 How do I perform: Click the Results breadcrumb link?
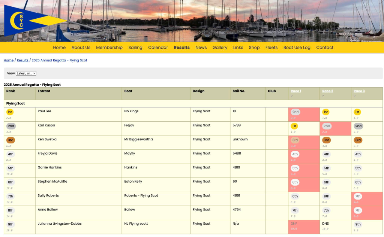pyautogui.click(x=22, y=60)
